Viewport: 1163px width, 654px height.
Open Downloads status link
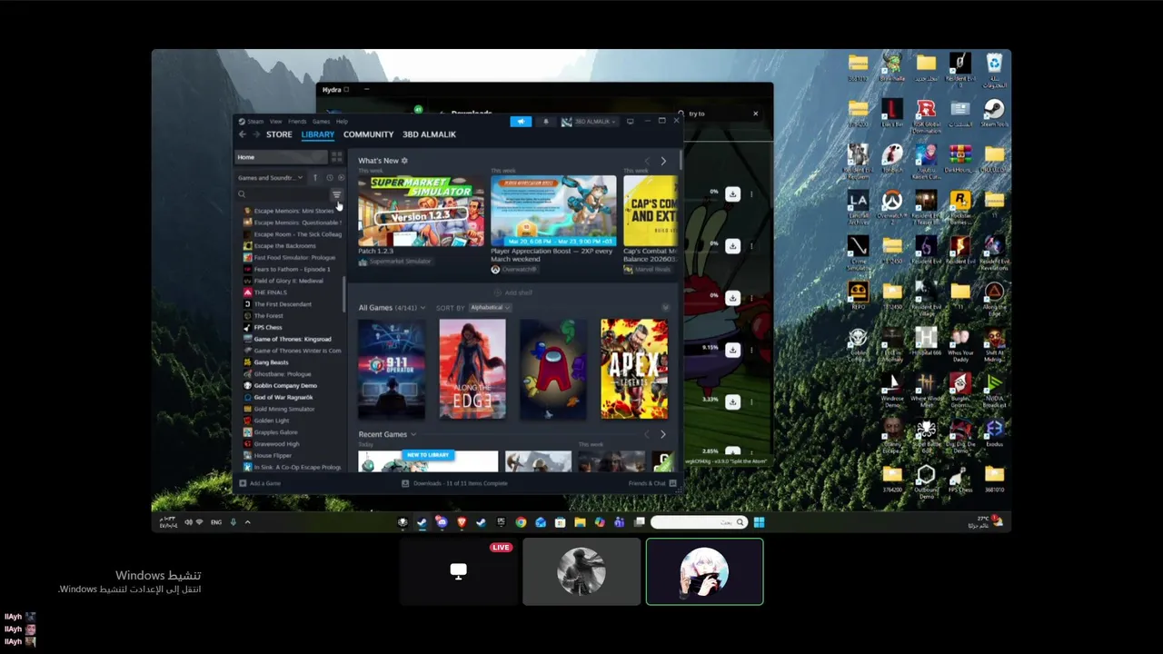[x=454, y=483]
